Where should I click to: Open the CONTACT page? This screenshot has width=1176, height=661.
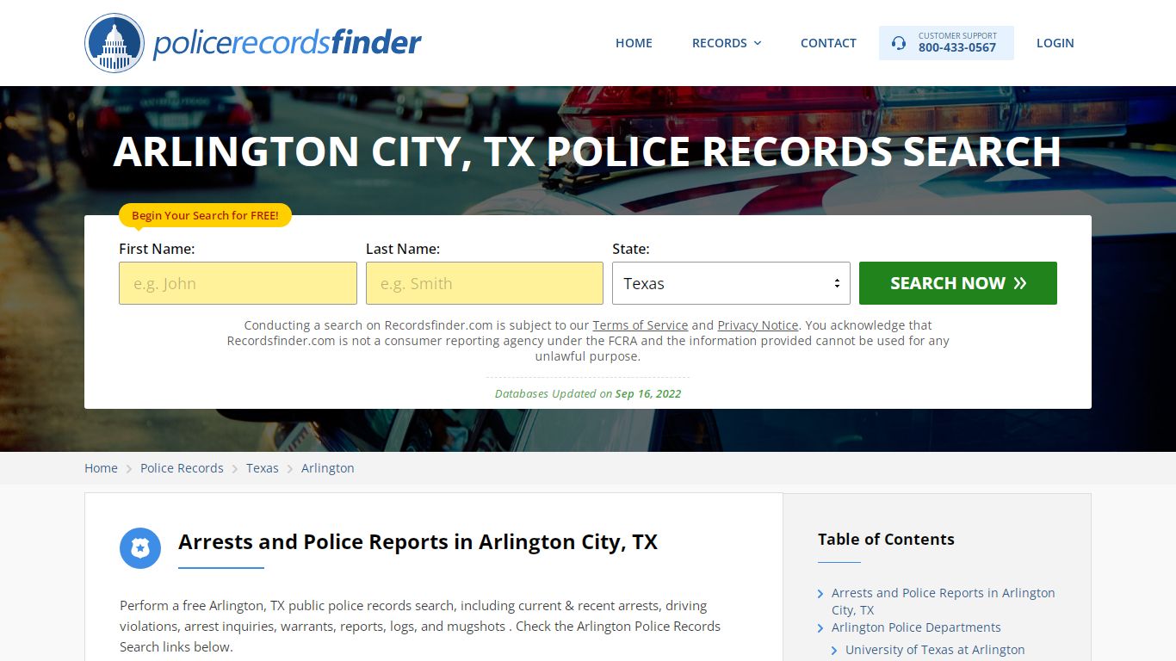[828, 43]
